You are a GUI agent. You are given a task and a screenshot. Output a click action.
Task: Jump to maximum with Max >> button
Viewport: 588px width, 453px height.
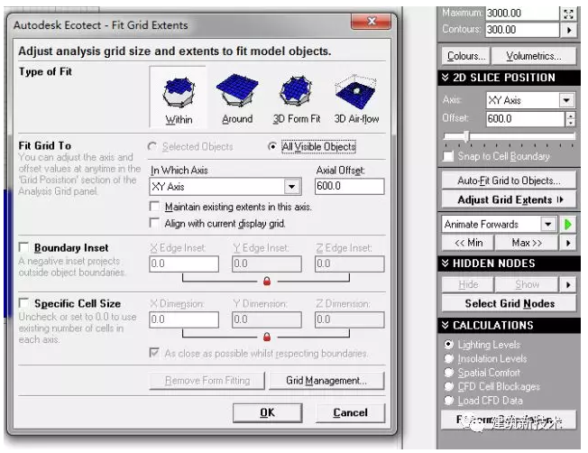tap(527, 243)
